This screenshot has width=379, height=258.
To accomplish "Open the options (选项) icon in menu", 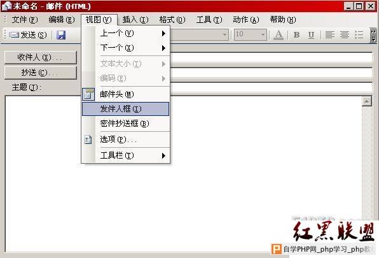I will click(x=88, y=140).
